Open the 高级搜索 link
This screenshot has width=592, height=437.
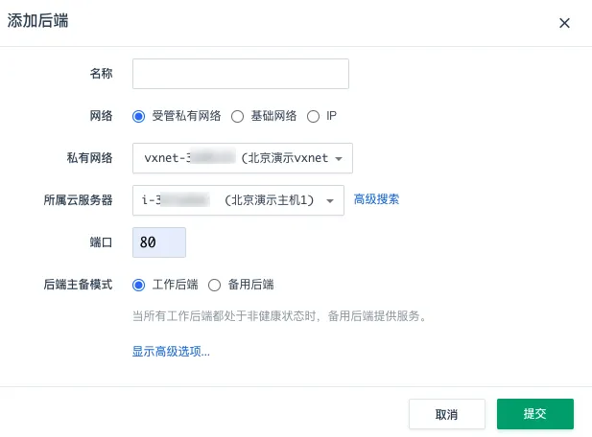click(x=376, y=199)
